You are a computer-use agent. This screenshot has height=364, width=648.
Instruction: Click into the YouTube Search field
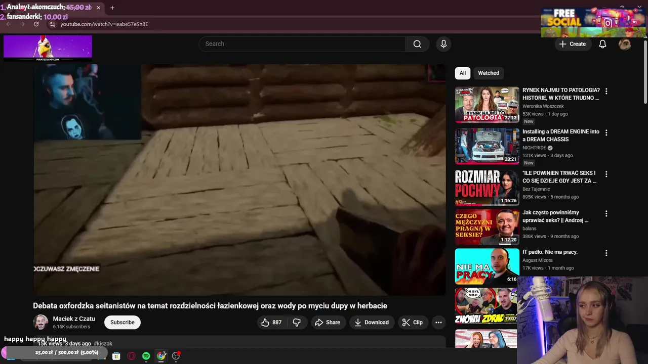coord(302,44)
